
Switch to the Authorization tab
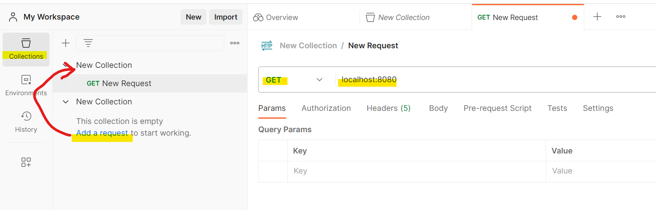pos(326,108)
